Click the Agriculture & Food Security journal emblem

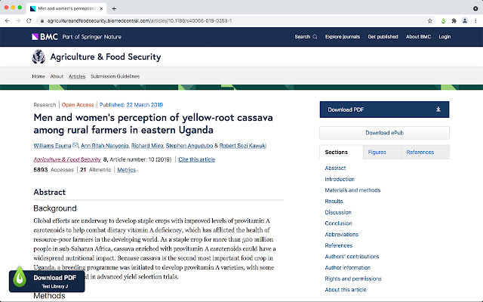[x=38, y=57]
